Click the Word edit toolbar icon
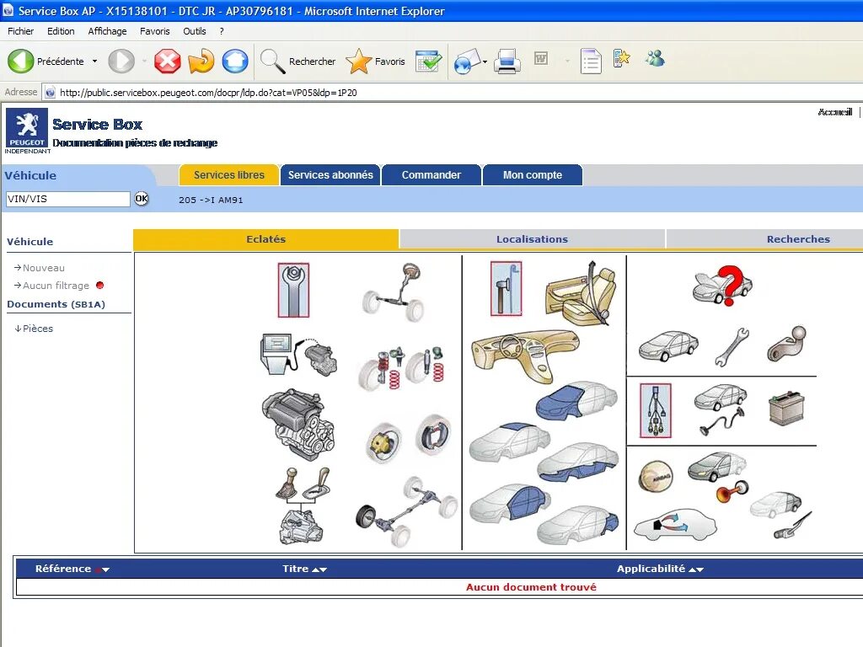The height and width of the screenshot is (647, 863). coord(541,58)
